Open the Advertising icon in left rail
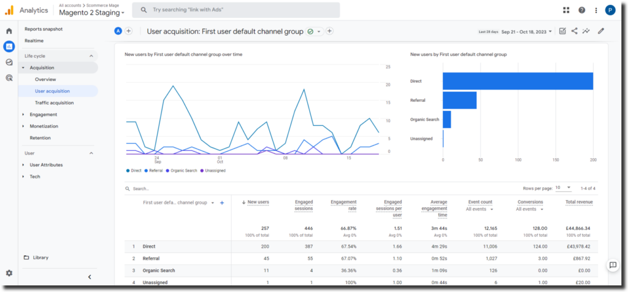This screenshot has width=628, height=292. coord(9,78)
